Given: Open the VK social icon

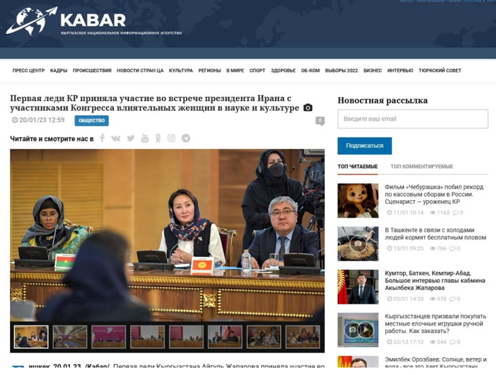Looking at the screenshot, I should tap(116, 138).
